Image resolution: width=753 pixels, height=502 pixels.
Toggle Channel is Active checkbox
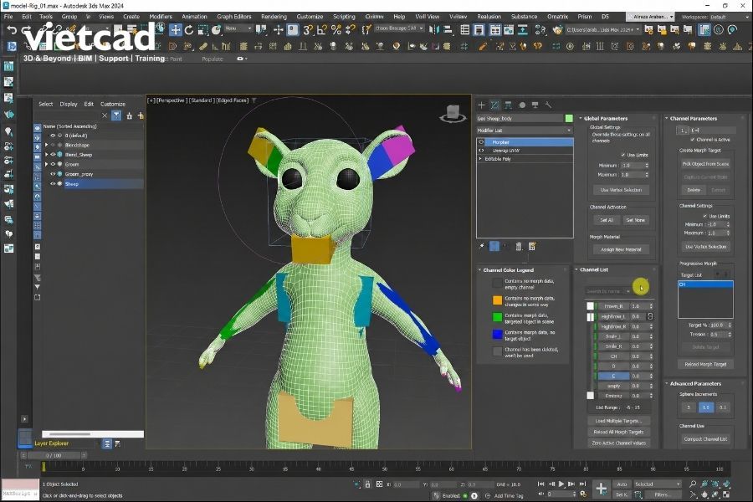(x=692, y=140)
